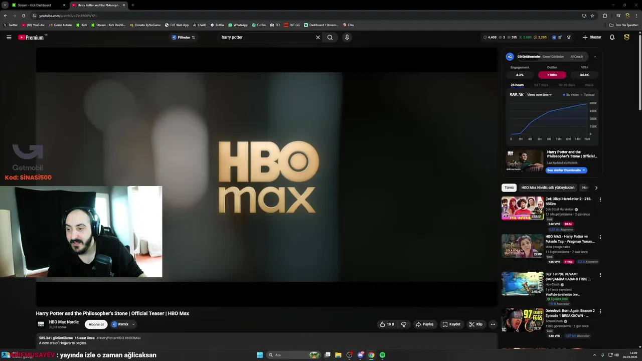Screen dimensions: 642x361
Task: Click the YouTube search input field
Action: pos(266,38)
